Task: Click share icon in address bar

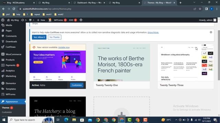Action: click(195, 9)
